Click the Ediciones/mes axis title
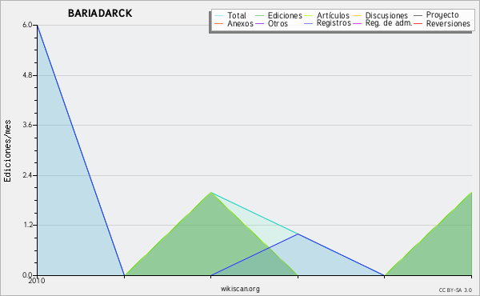The image size is (480, 296). click(x=7, y=151)
